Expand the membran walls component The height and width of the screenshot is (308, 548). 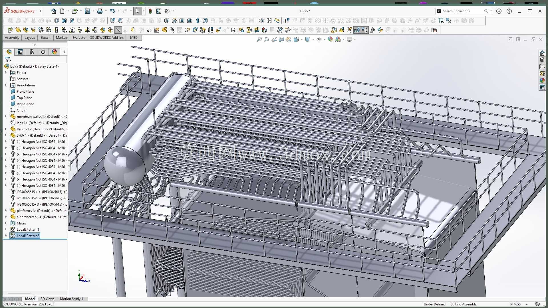6,116
